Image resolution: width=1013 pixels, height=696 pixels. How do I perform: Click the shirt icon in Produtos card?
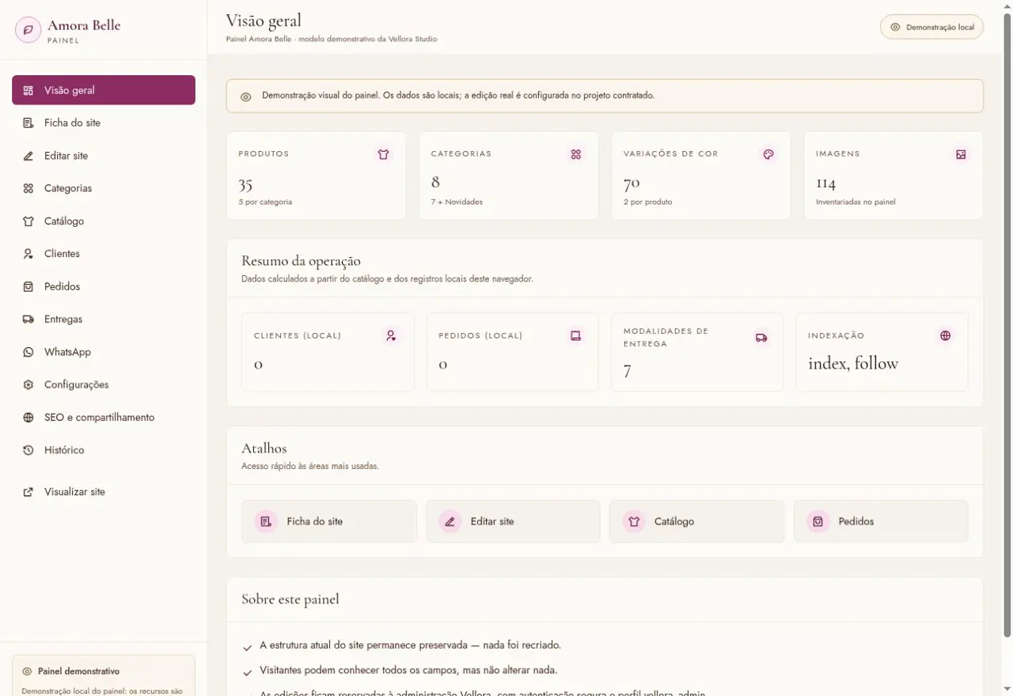click(384, 155)
